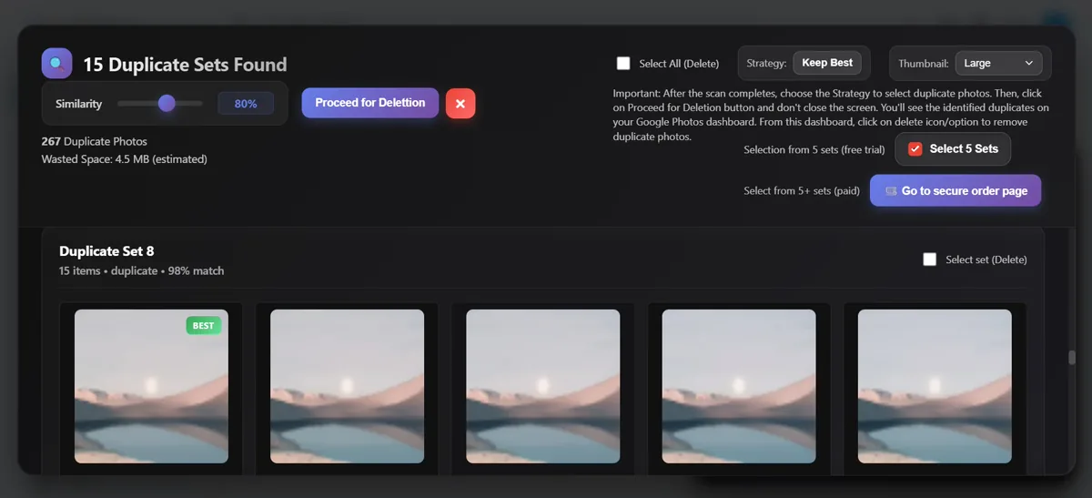1092x498 pixels.
Task: Click the chevron arrow in the Thumbnail dropdown
Action: pos(1029,63)
